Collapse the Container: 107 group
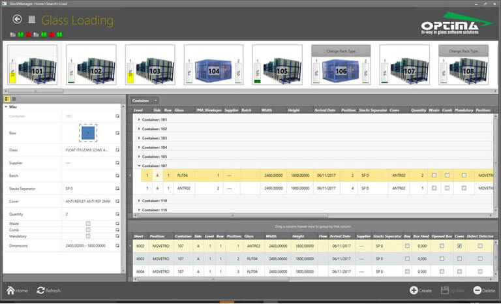501x304 pixels. coord(139,166)
